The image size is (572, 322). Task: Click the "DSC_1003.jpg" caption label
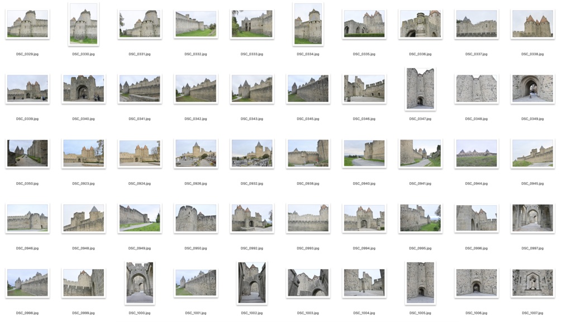click(x=308, y=313)
